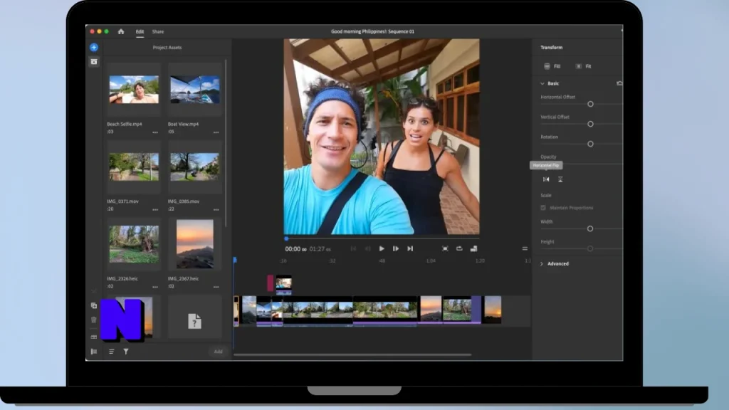Viewport: 729px width, 410px height.
Task: Go to the Home screen icon
Action: [x=121, y=31]
